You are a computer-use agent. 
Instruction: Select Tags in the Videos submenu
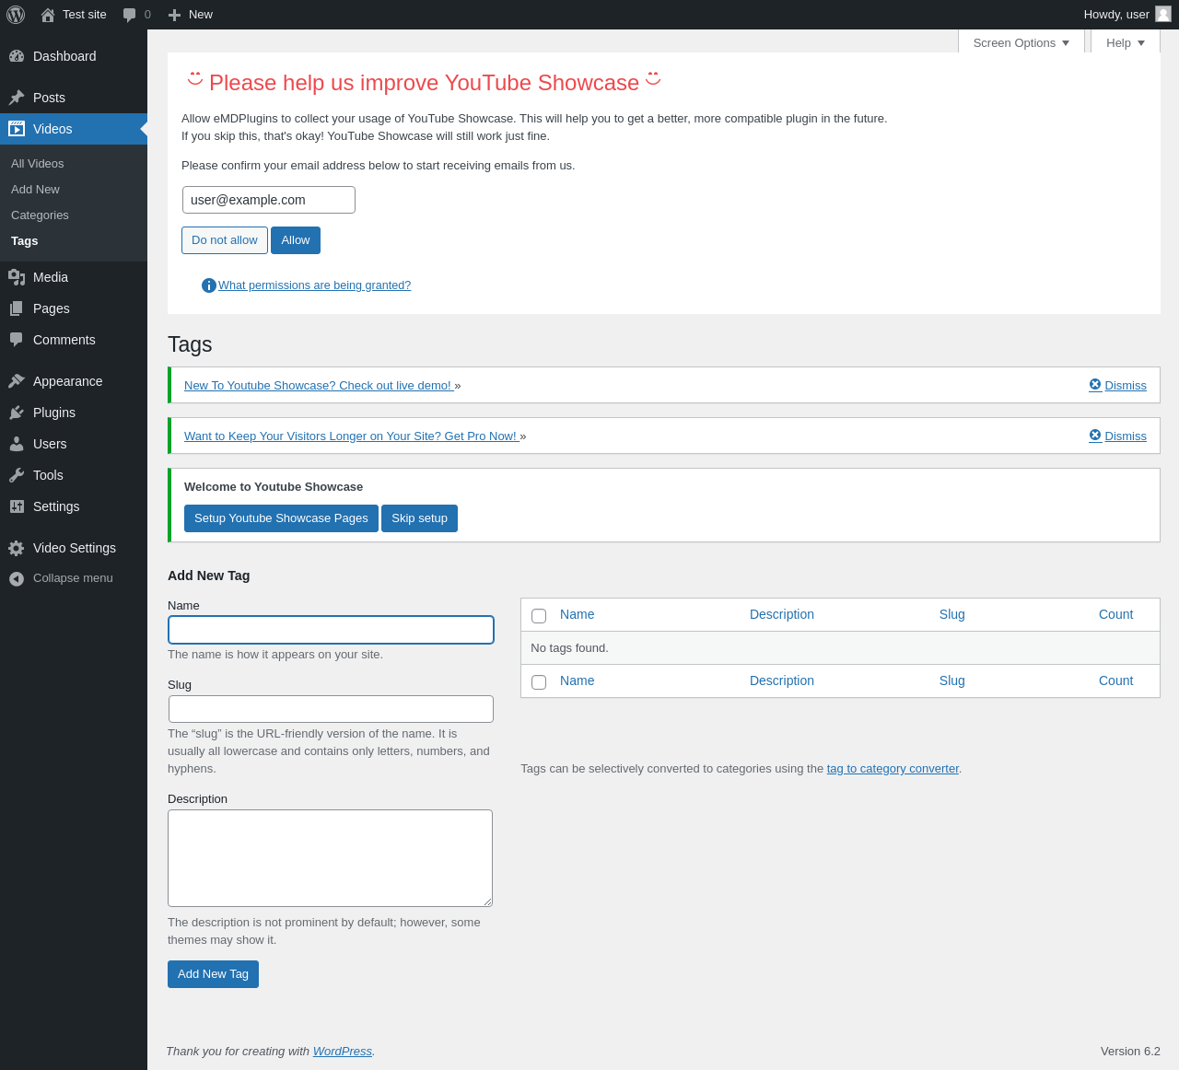25,241
